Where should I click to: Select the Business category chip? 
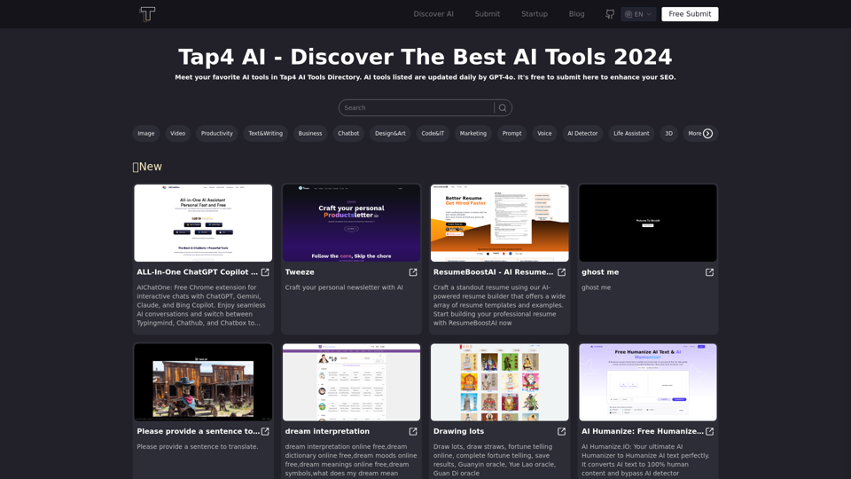coord(310,134)
